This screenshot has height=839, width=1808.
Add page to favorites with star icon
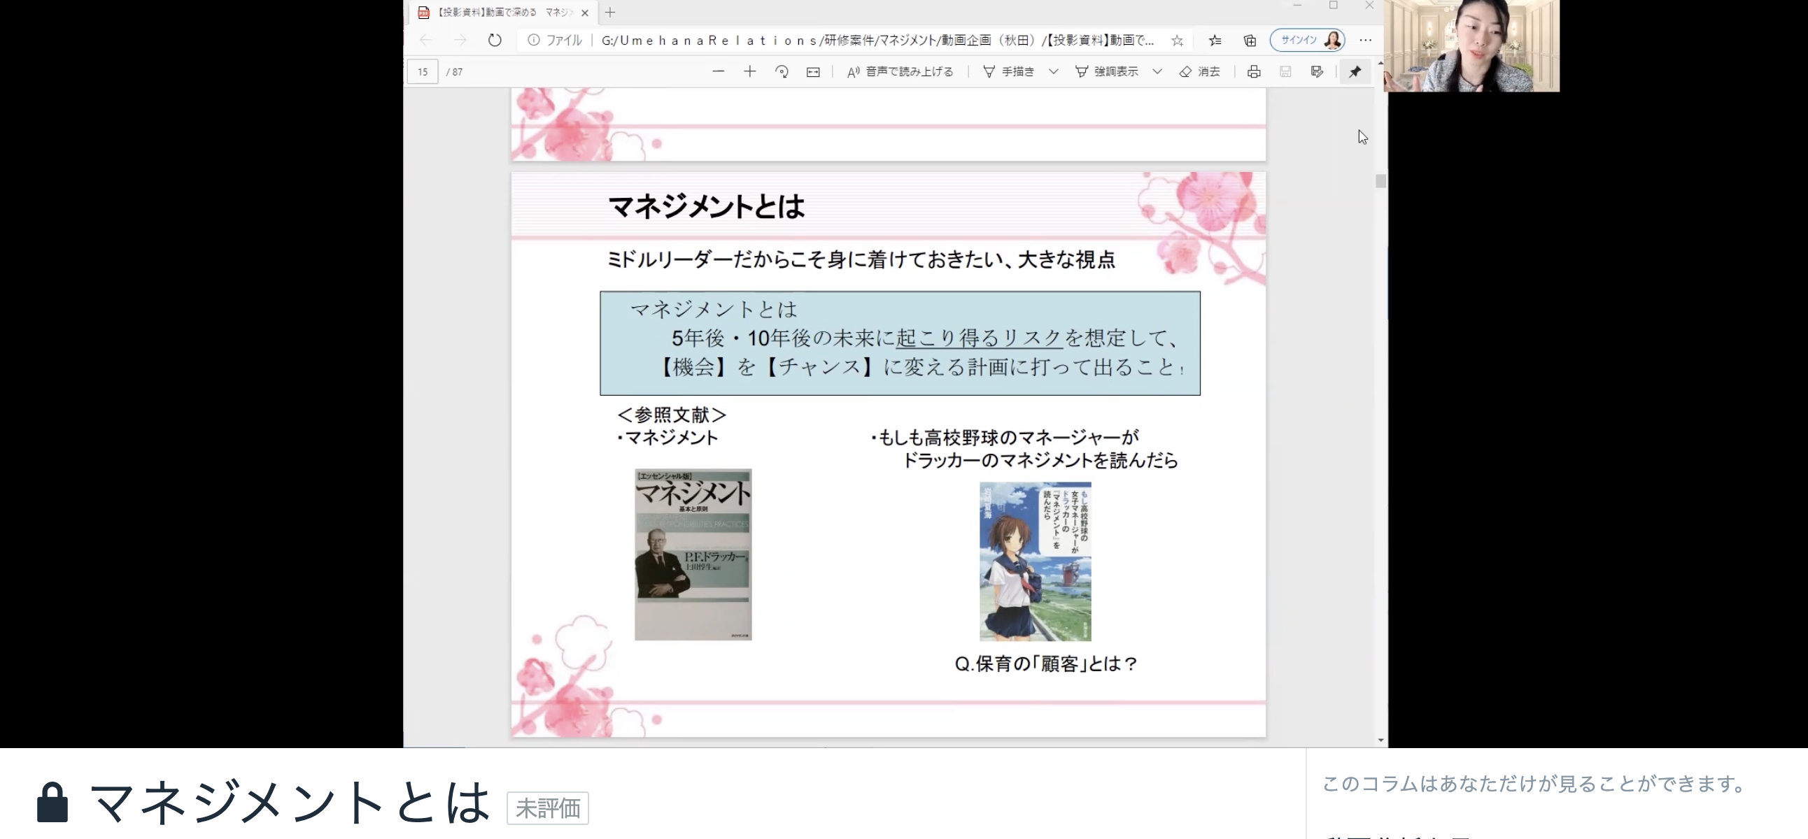point(1177,41)
